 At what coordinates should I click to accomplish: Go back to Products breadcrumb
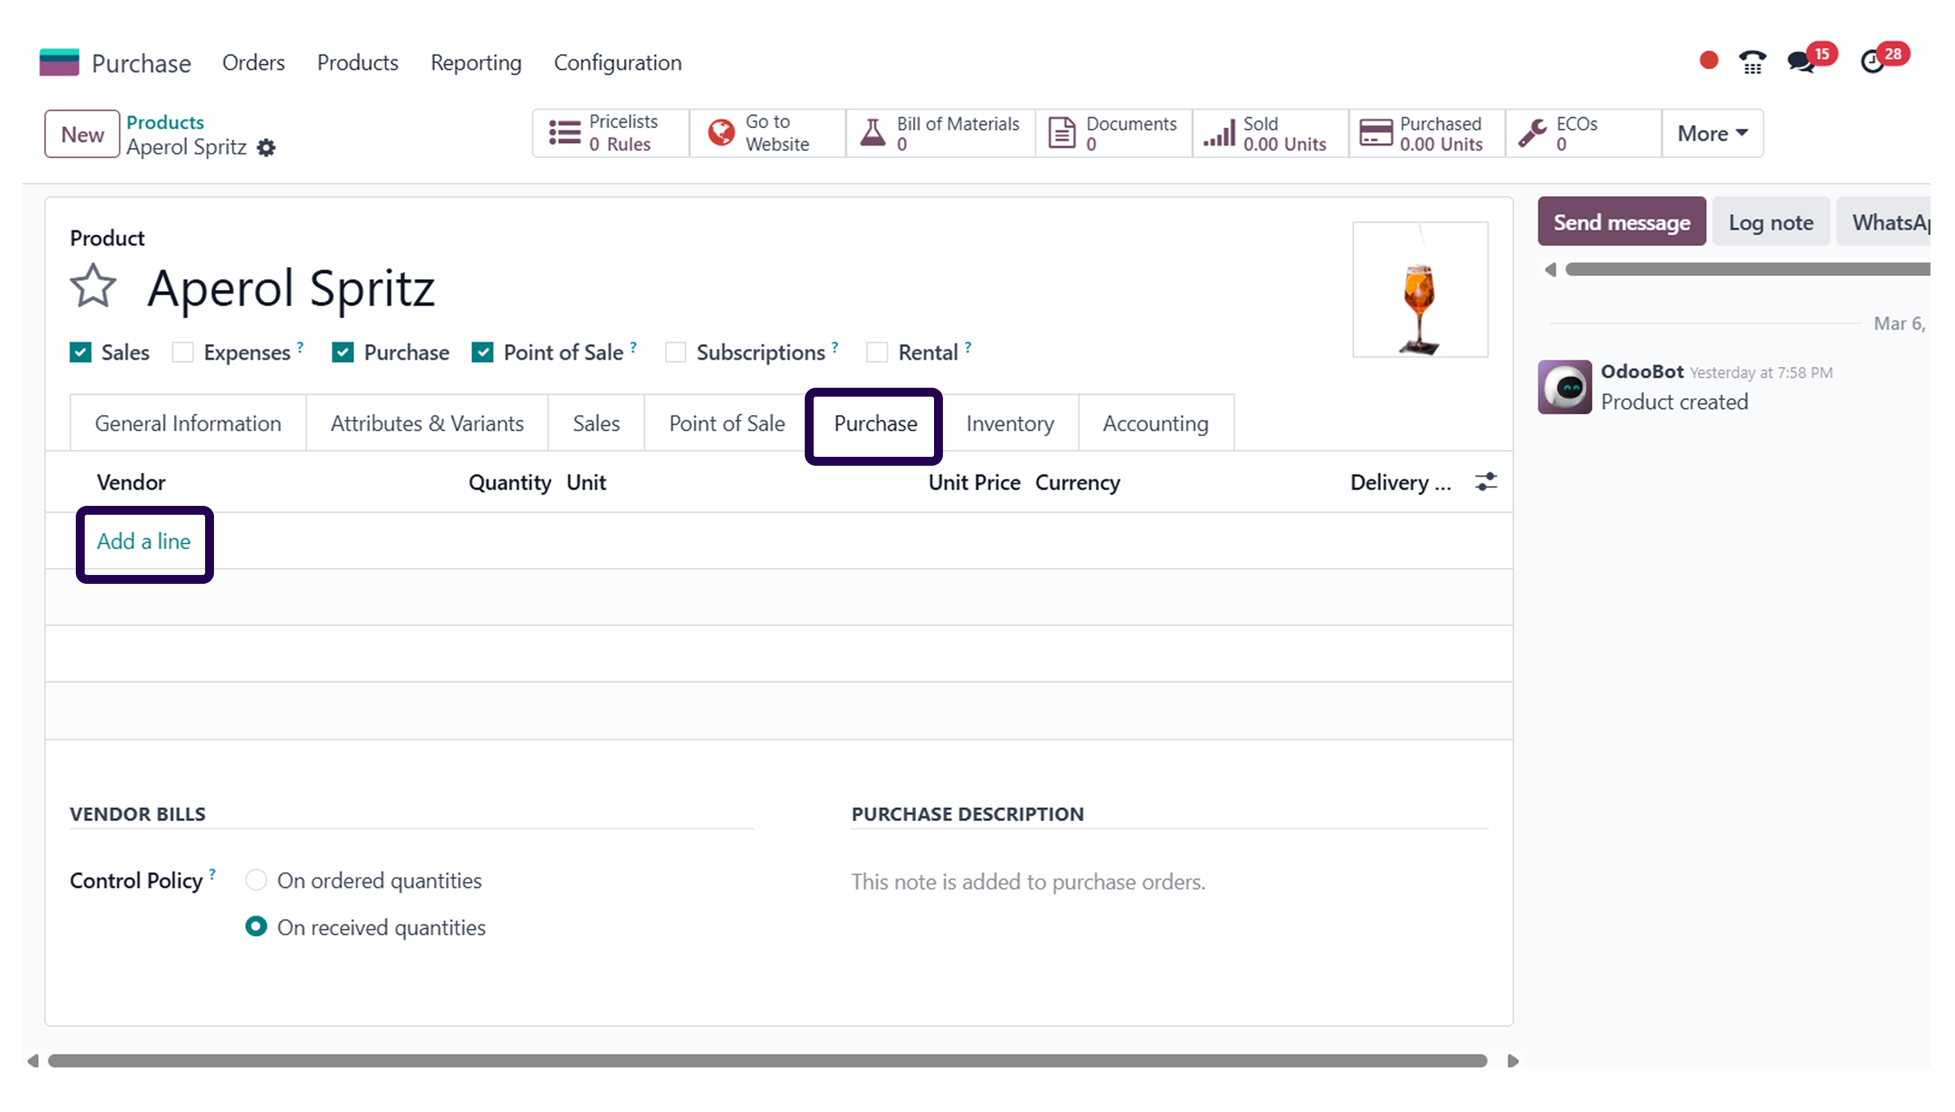pyautogui.click(x=165, y=122)
